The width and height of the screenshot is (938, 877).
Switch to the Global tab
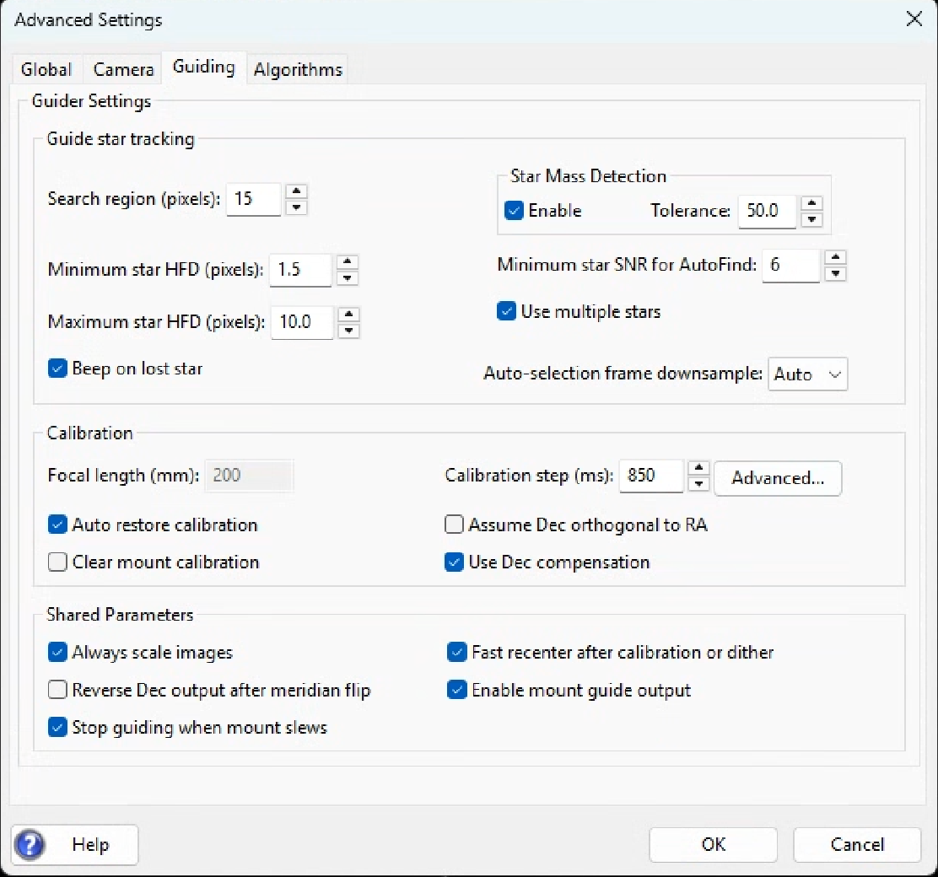pyautogui.click(x=46, y=69)
